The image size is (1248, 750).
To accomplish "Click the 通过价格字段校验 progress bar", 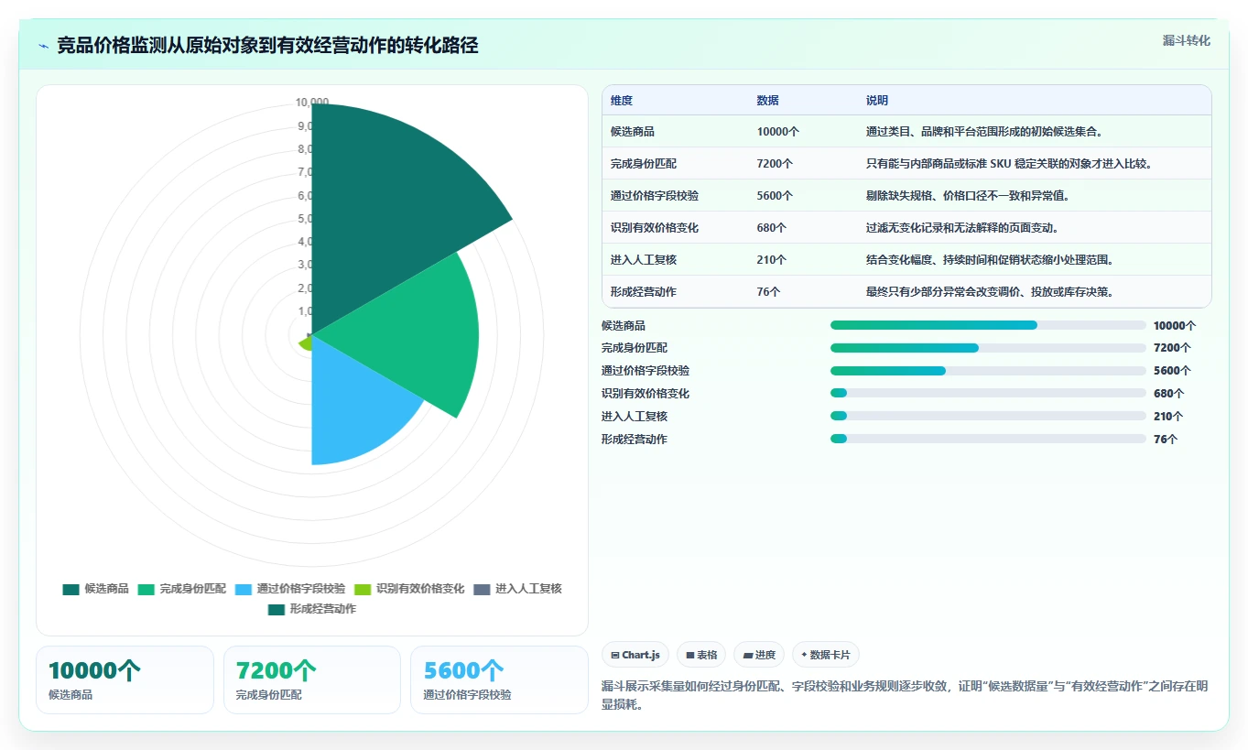I will (988, 371).
